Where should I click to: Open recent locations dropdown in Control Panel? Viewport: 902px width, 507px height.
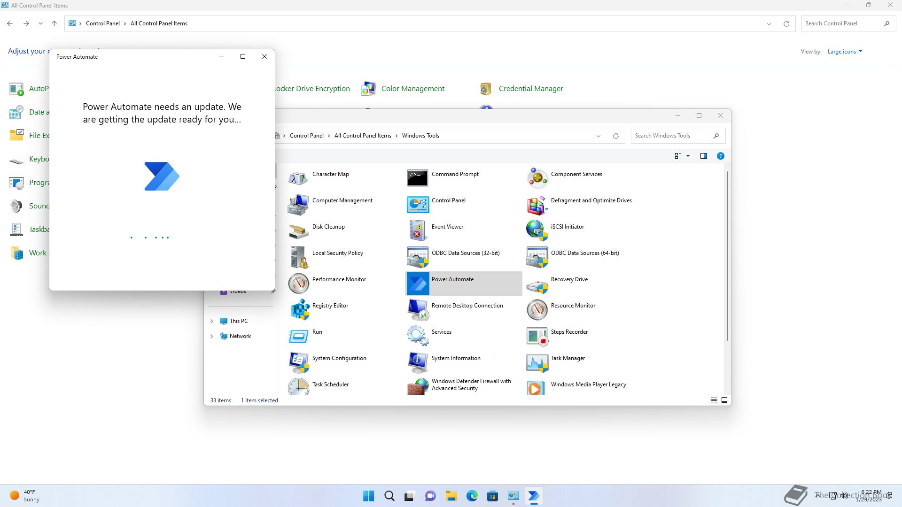pos(40,23)
